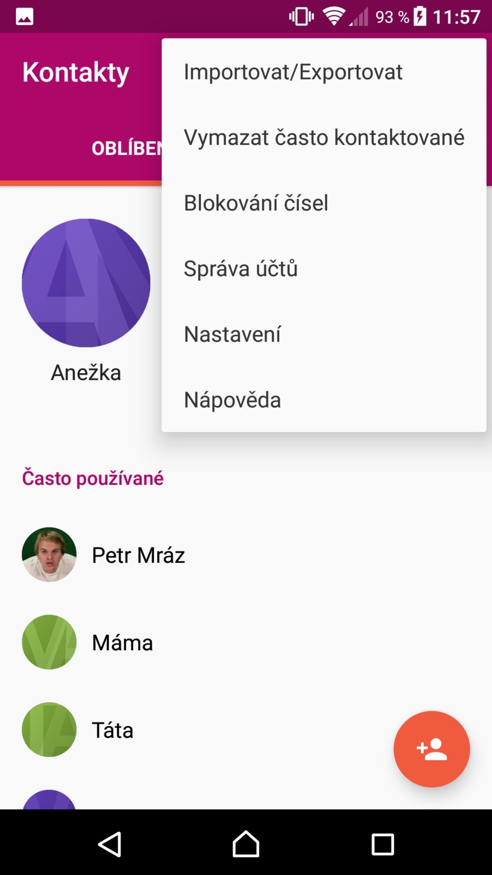
Task: Select Vymazat často kontaktované menu item
Action: coord(324,137)
